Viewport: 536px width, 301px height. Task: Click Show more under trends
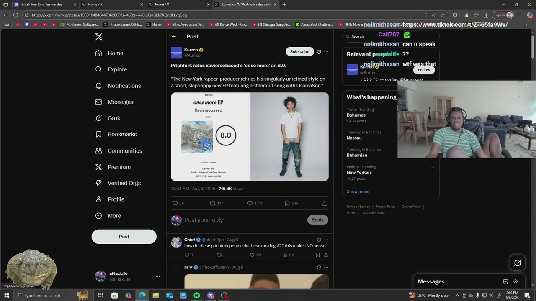tap(358, 191)
